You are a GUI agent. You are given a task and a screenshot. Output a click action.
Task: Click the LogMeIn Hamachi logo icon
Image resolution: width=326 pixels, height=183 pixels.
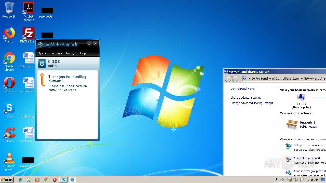click(x=40, y=44)
